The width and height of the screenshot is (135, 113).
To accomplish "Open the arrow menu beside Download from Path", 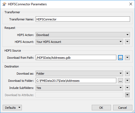I will [127, 57].
